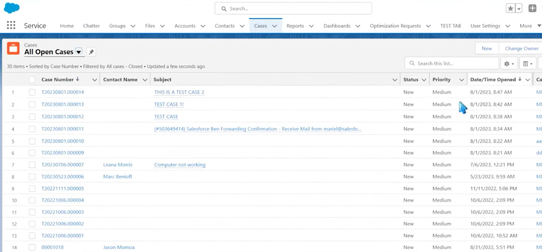Open Computer not working subject link

tap(180, 165)
